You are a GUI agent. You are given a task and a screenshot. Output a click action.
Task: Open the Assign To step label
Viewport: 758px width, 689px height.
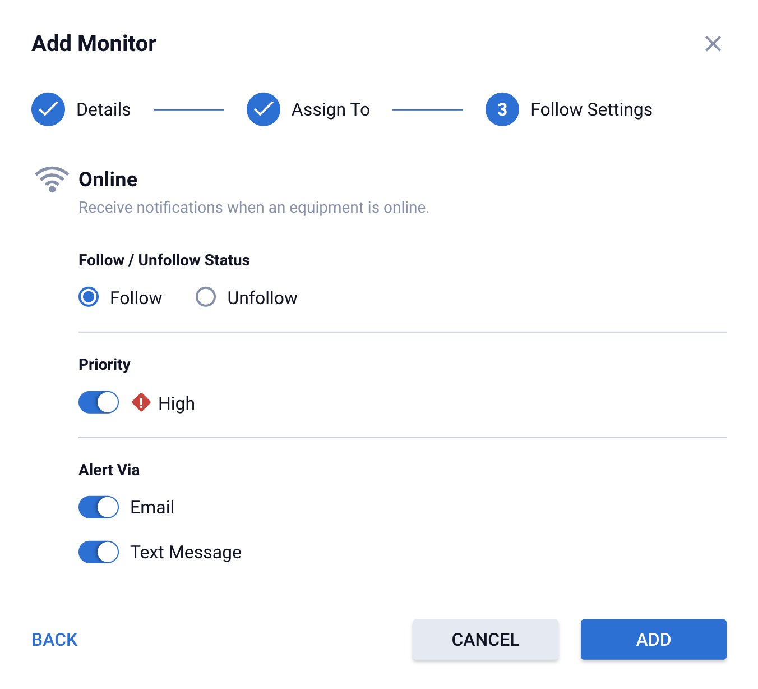(330, 109)
